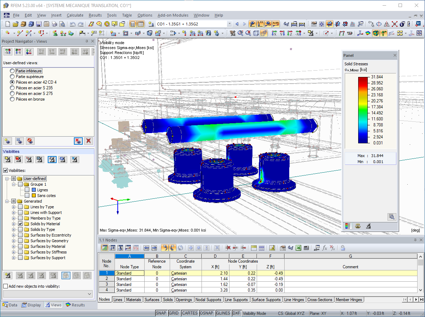The height and width of the screenshot is (317, 425).
Task: Switch to the Nodal Supports table tab
Action: point(209,300)
